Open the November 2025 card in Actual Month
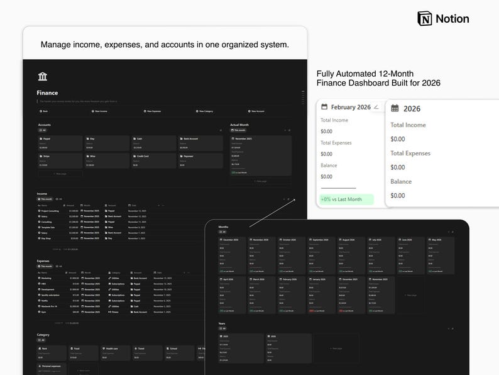The height and width of the screenshot is (375, 499). point(261,155)
